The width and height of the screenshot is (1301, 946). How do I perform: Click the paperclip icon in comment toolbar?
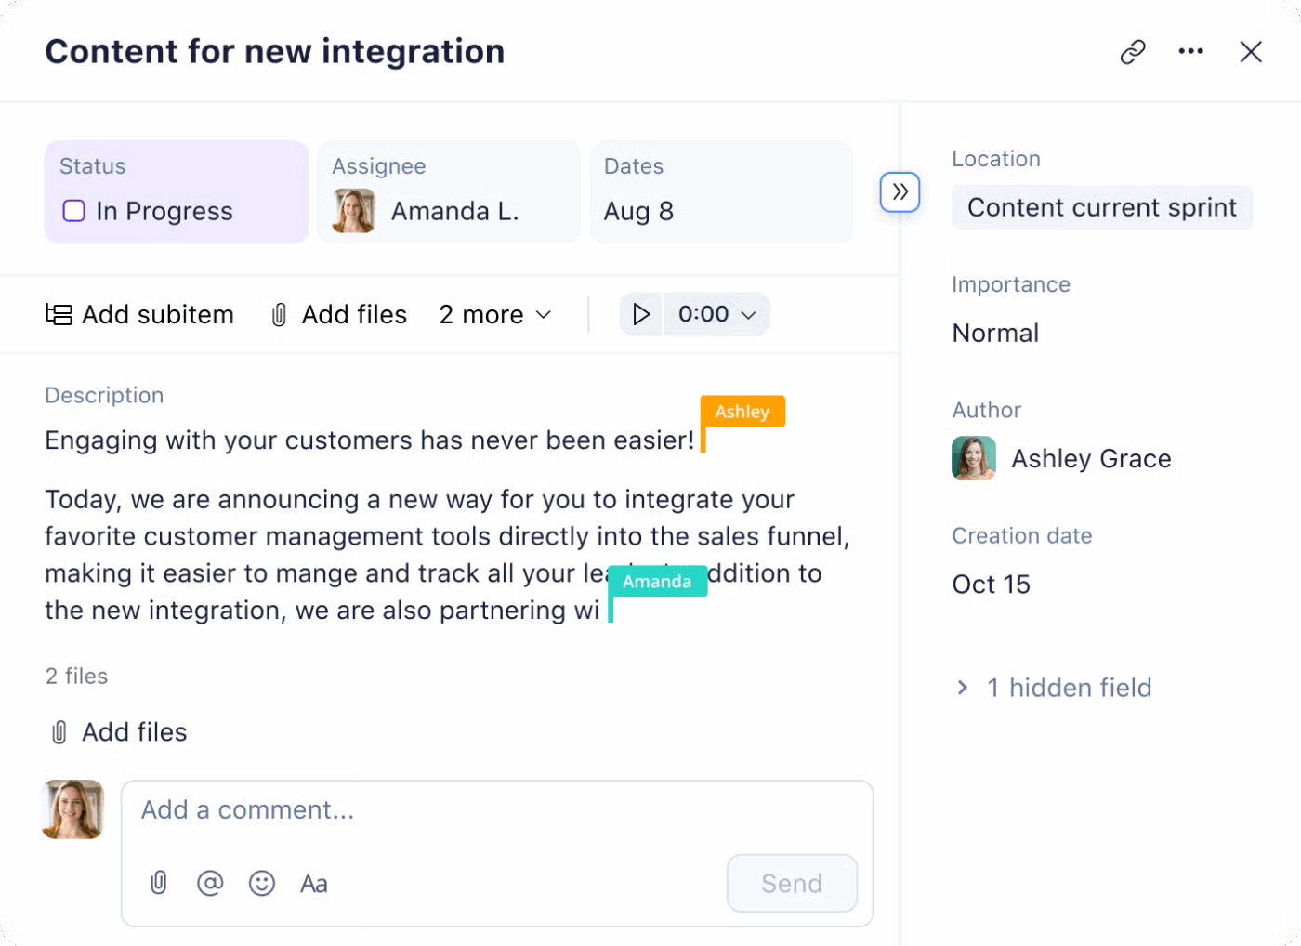[159, 883]
